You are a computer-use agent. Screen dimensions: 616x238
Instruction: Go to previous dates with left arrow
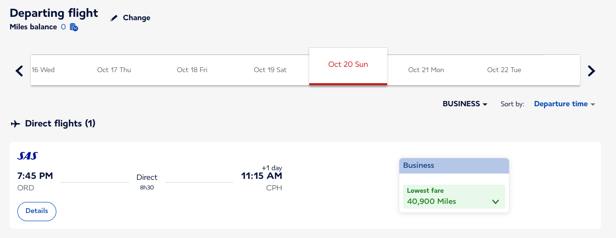(x=19, y=71)
